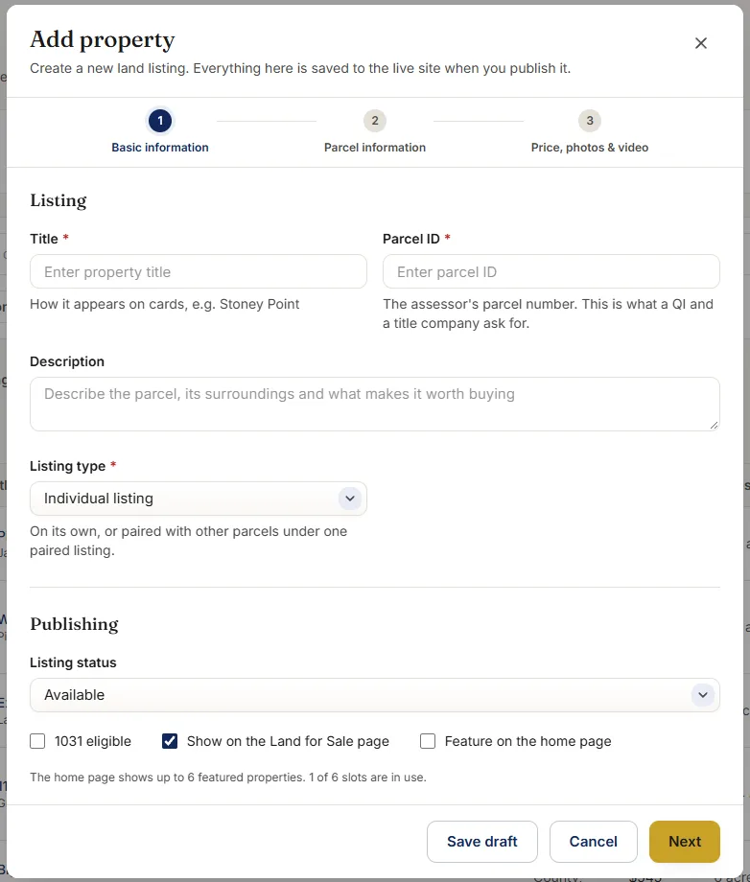The width and height of the screenshot is (750, 882).
Task: Click 'How it appears on cards' hint
Action: pos(165,304)
